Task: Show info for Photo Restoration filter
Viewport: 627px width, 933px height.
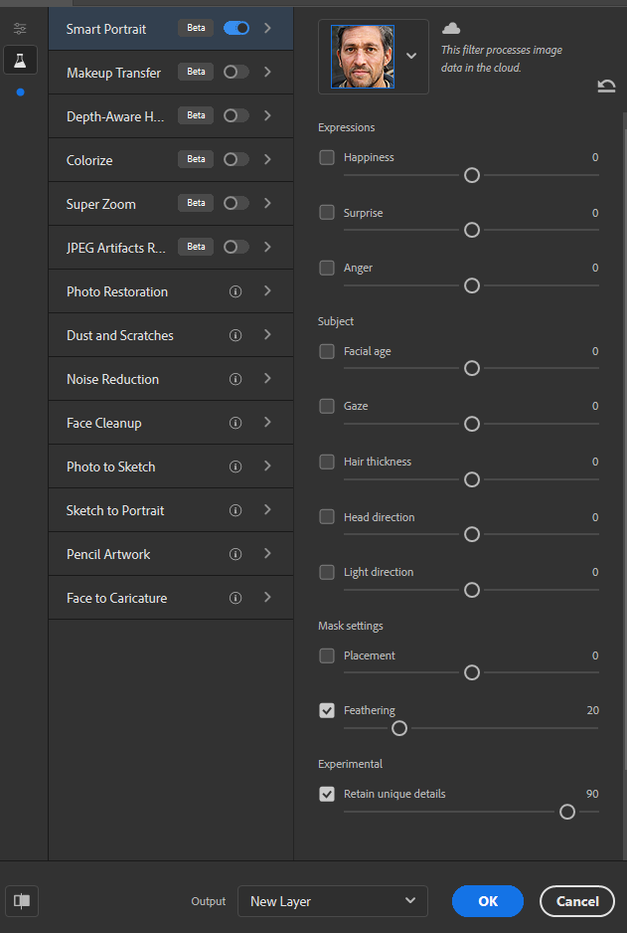Action: 235,291
